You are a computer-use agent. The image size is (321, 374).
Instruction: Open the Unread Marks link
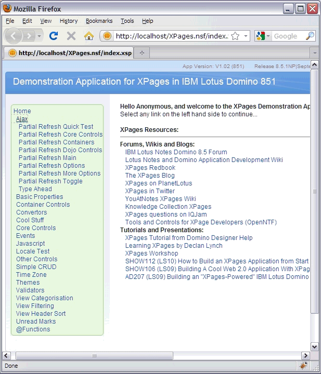click(x=36, y=322)
